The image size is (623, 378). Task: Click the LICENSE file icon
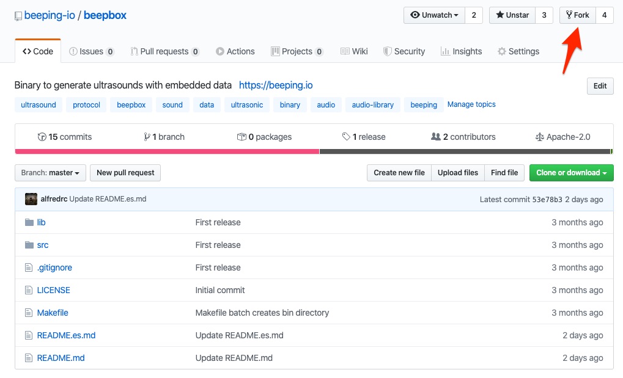click(x=29, y=290)
